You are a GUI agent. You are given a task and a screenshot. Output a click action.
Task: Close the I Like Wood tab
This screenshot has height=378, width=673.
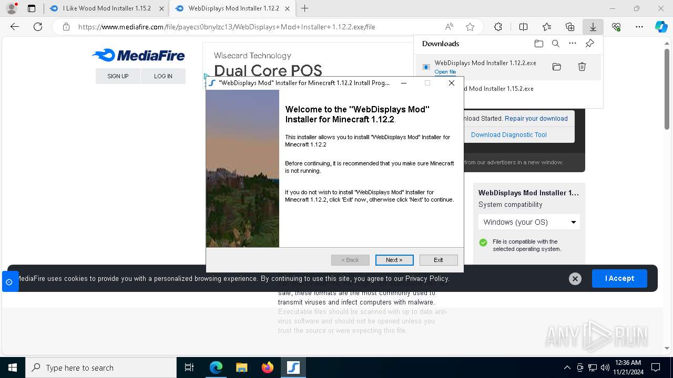pyautogui.click(x=161, y=8)
